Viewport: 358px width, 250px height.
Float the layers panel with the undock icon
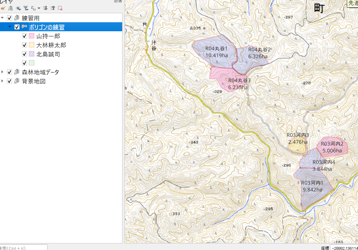coord(116,1)
